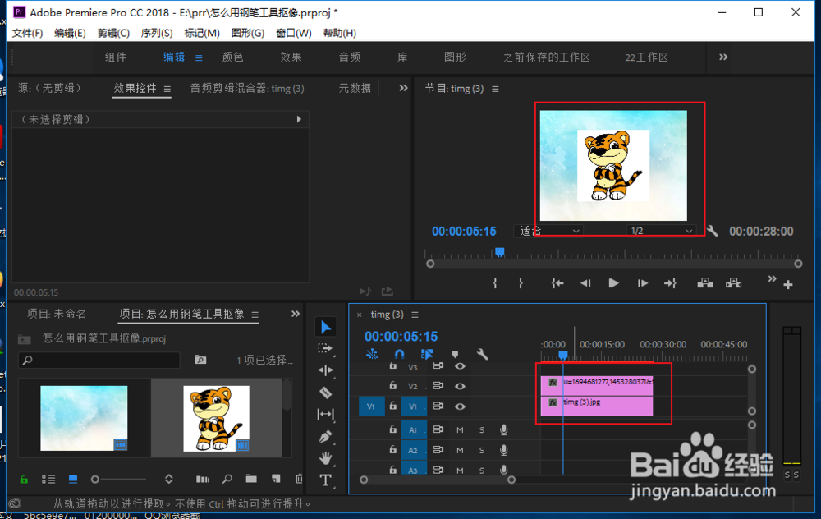Open the zoom level dropdown showing 适合
821x519 pixels.
(549, 231)
